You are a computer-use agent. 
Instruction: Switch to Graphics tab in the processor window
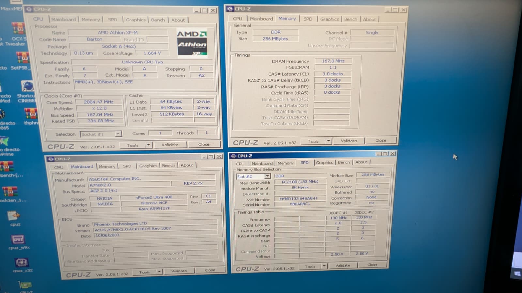click(136, 20)
